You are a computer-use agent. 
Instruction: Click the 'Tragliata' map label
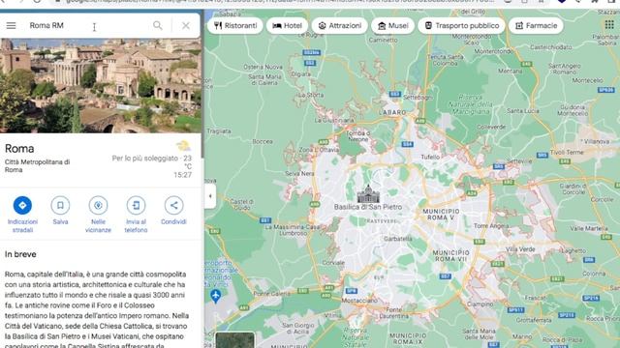point(219,131)
